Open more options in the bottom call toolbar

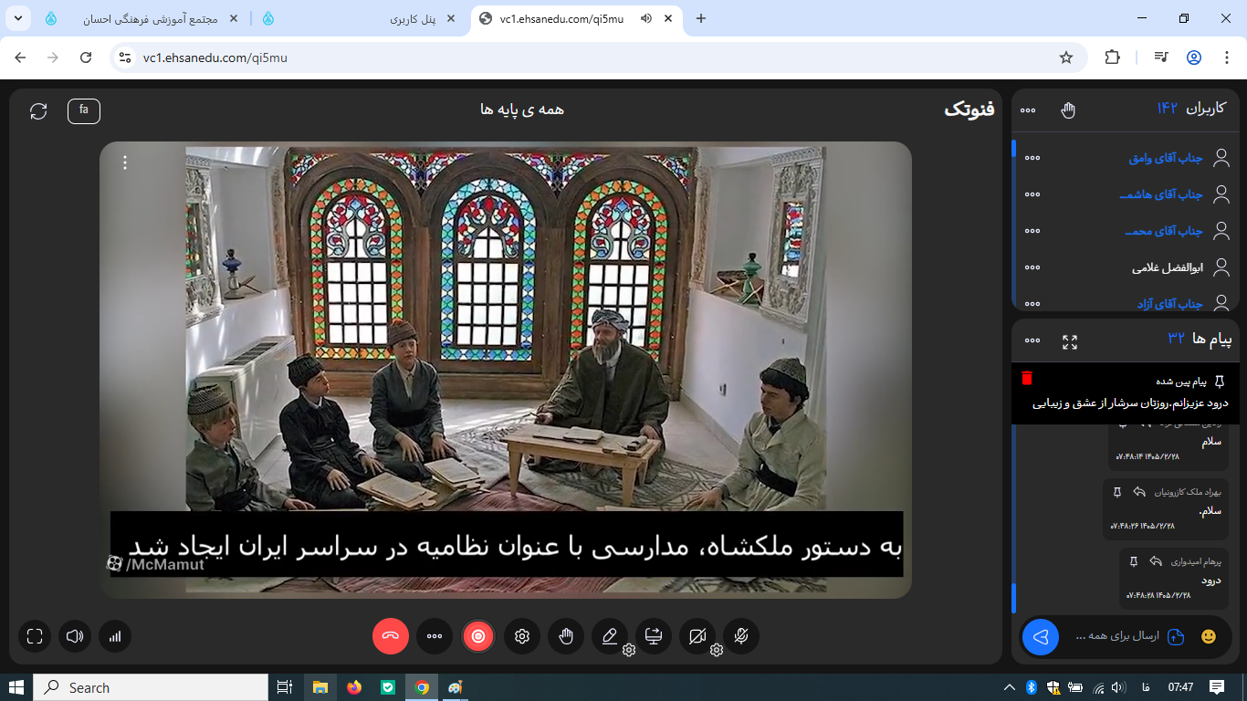[x=435, y=636]
